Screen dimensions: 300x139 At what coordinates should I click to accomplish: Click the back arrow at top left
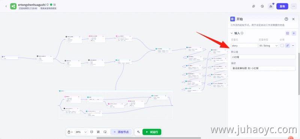coord(6,6)
